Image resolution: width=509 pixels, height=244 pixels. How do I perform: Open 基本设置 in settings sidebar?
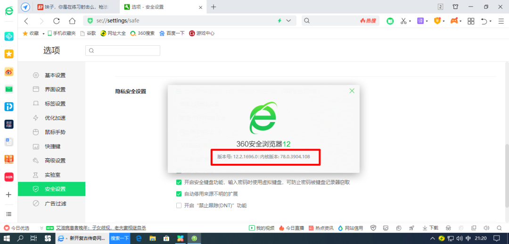(x=52, y=75)
